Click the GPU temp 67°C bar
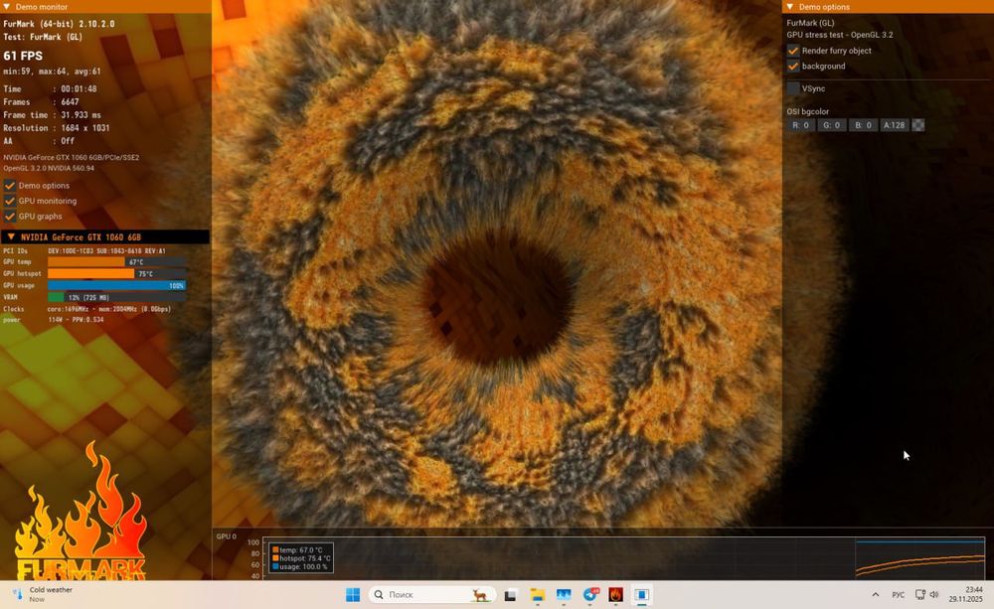The height and width of the screenshot is (609, 994). (116, 261)
